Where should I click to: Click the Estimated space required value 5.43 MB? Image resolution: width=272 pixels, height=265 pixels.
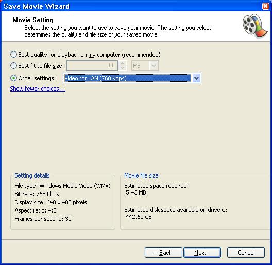click(x=136, y=192)
